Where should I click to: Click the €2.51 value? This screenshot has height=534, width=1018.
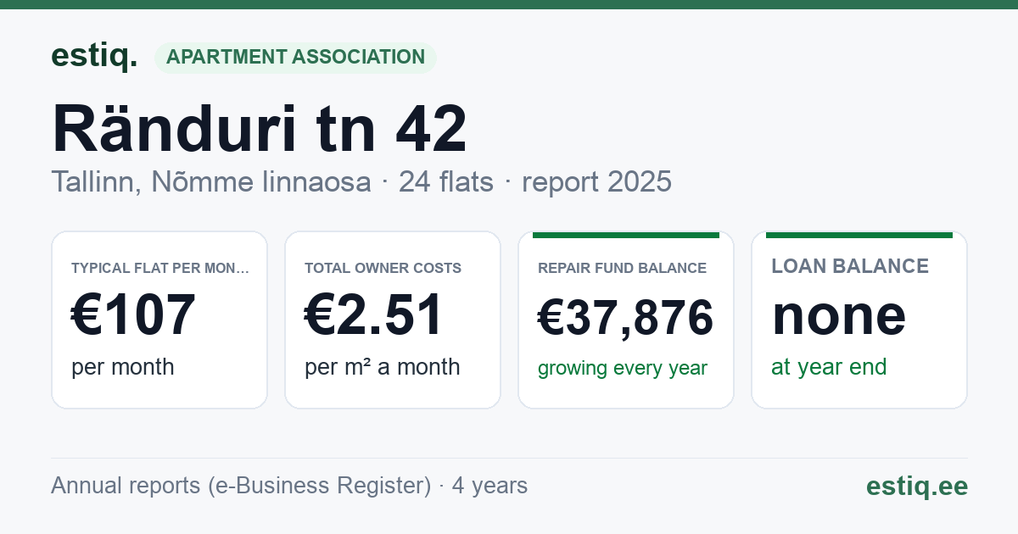pos(374,315)
